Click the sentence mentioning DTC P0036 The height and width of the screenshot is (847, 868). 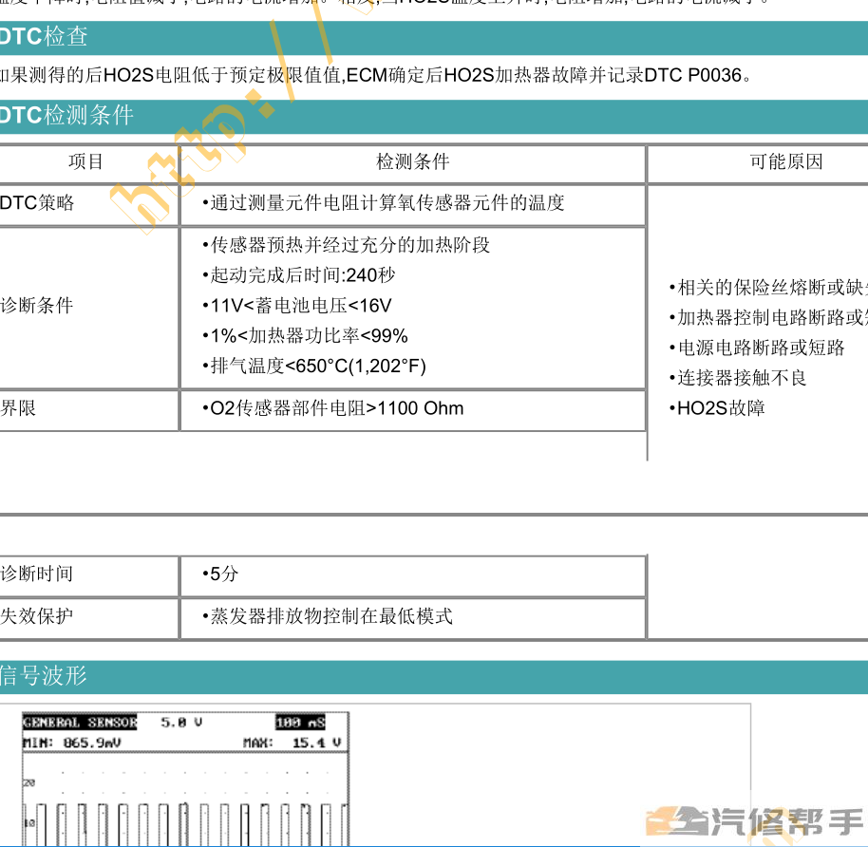[x=375, y=75]
